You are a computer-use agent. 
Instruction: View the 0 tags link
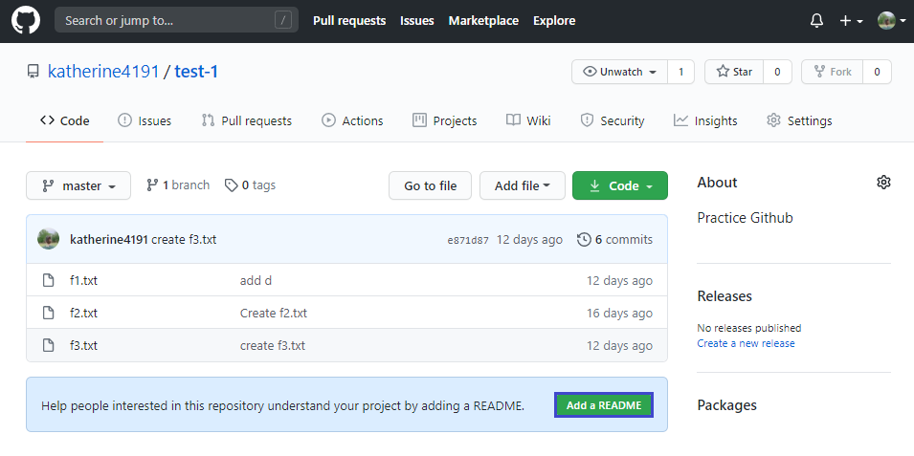click(250, 185)
